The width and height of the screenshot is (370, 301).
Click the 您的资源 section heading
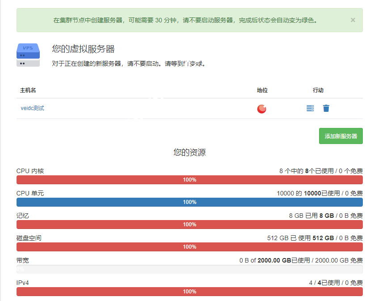pos(189,153)
